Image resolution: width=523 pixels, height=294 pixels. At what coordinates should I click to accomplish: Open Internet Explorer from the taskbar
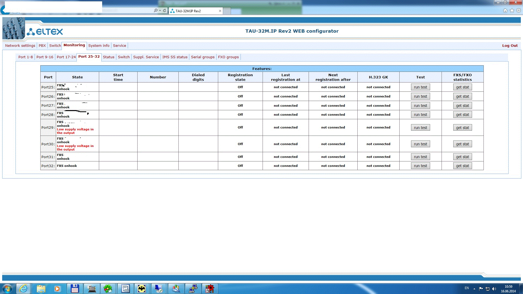click(23, 289)
